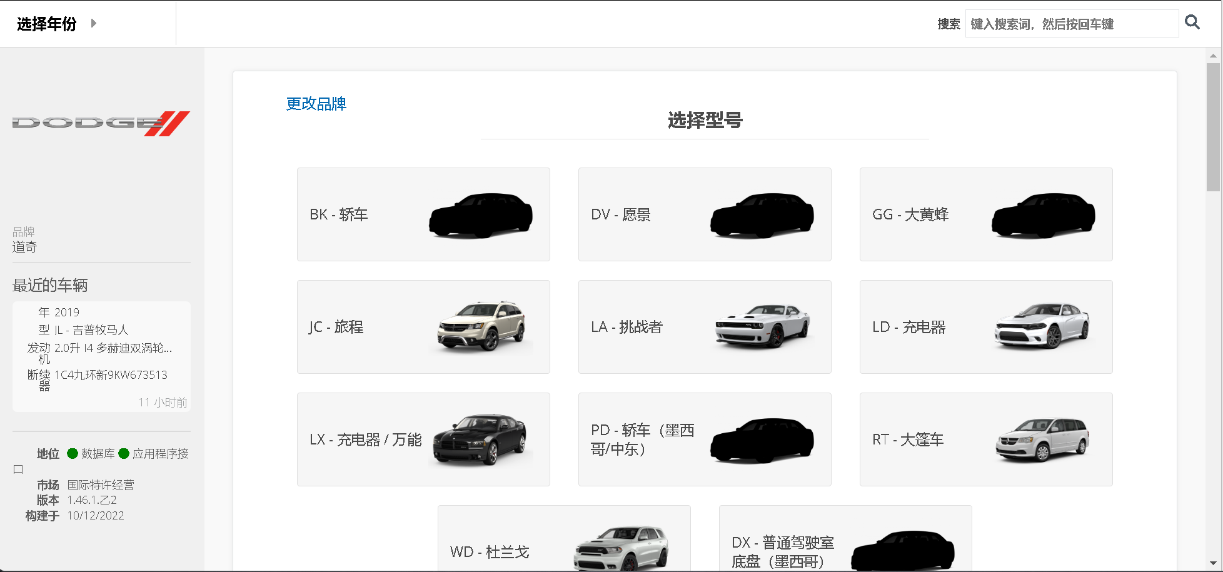Click the 更改品牌 link
This screenshot has height=572, width=1223.
tap(316, 104)
